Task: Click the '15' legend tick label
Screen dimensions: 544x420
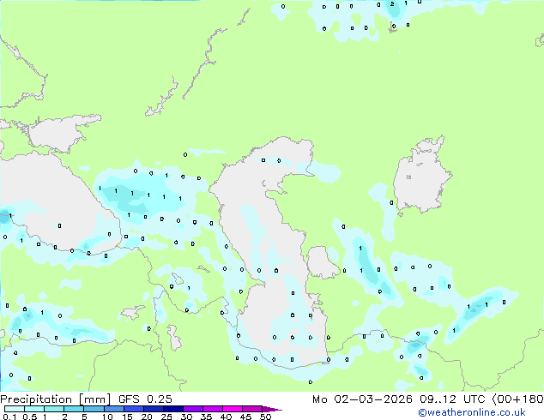Action: pos(127,417)
